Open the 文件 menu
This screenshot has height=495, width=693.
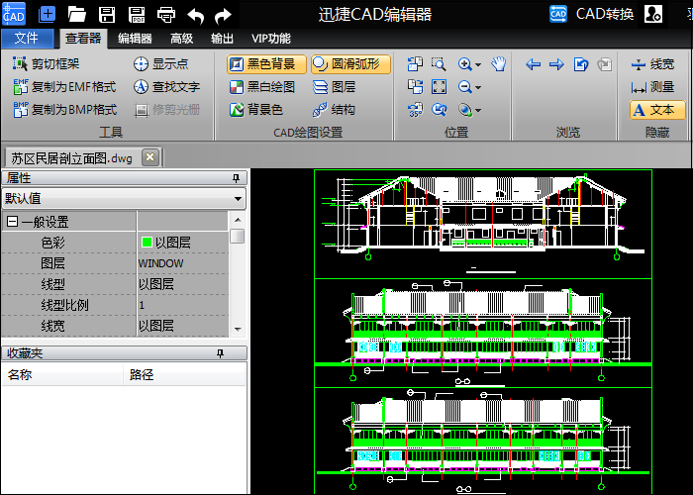click(x=27, y=39)
